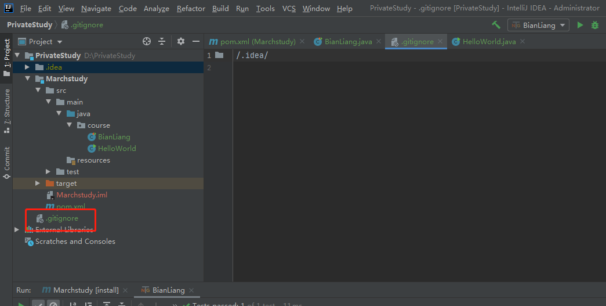
Task: Open the Window menu
Action: [x=316, y=9]
